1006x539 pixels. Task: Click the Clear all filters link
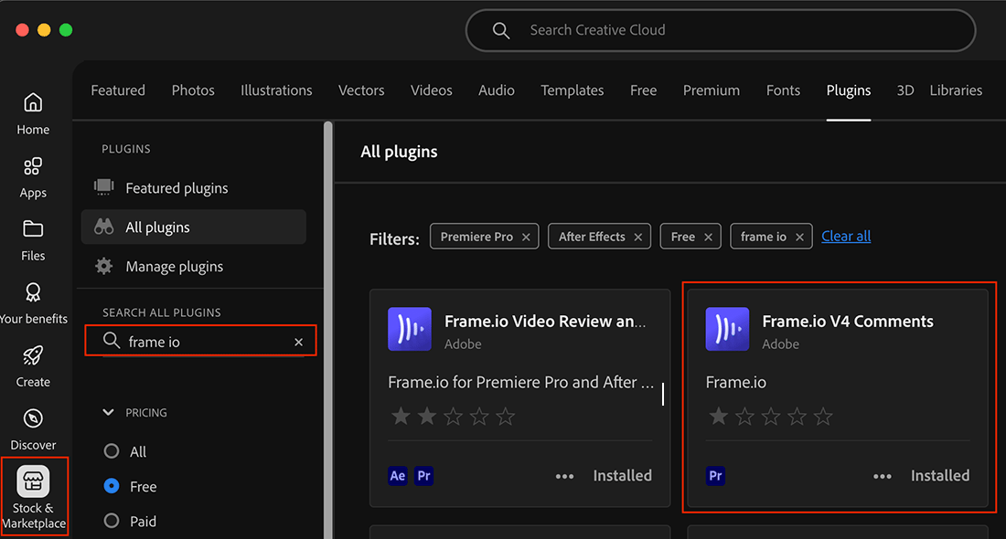(x=846, y=236)
